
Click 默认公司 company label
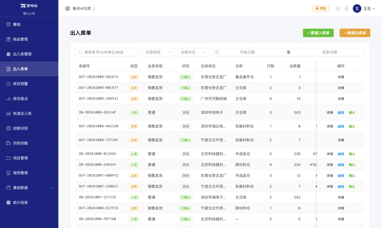(29, 13)
